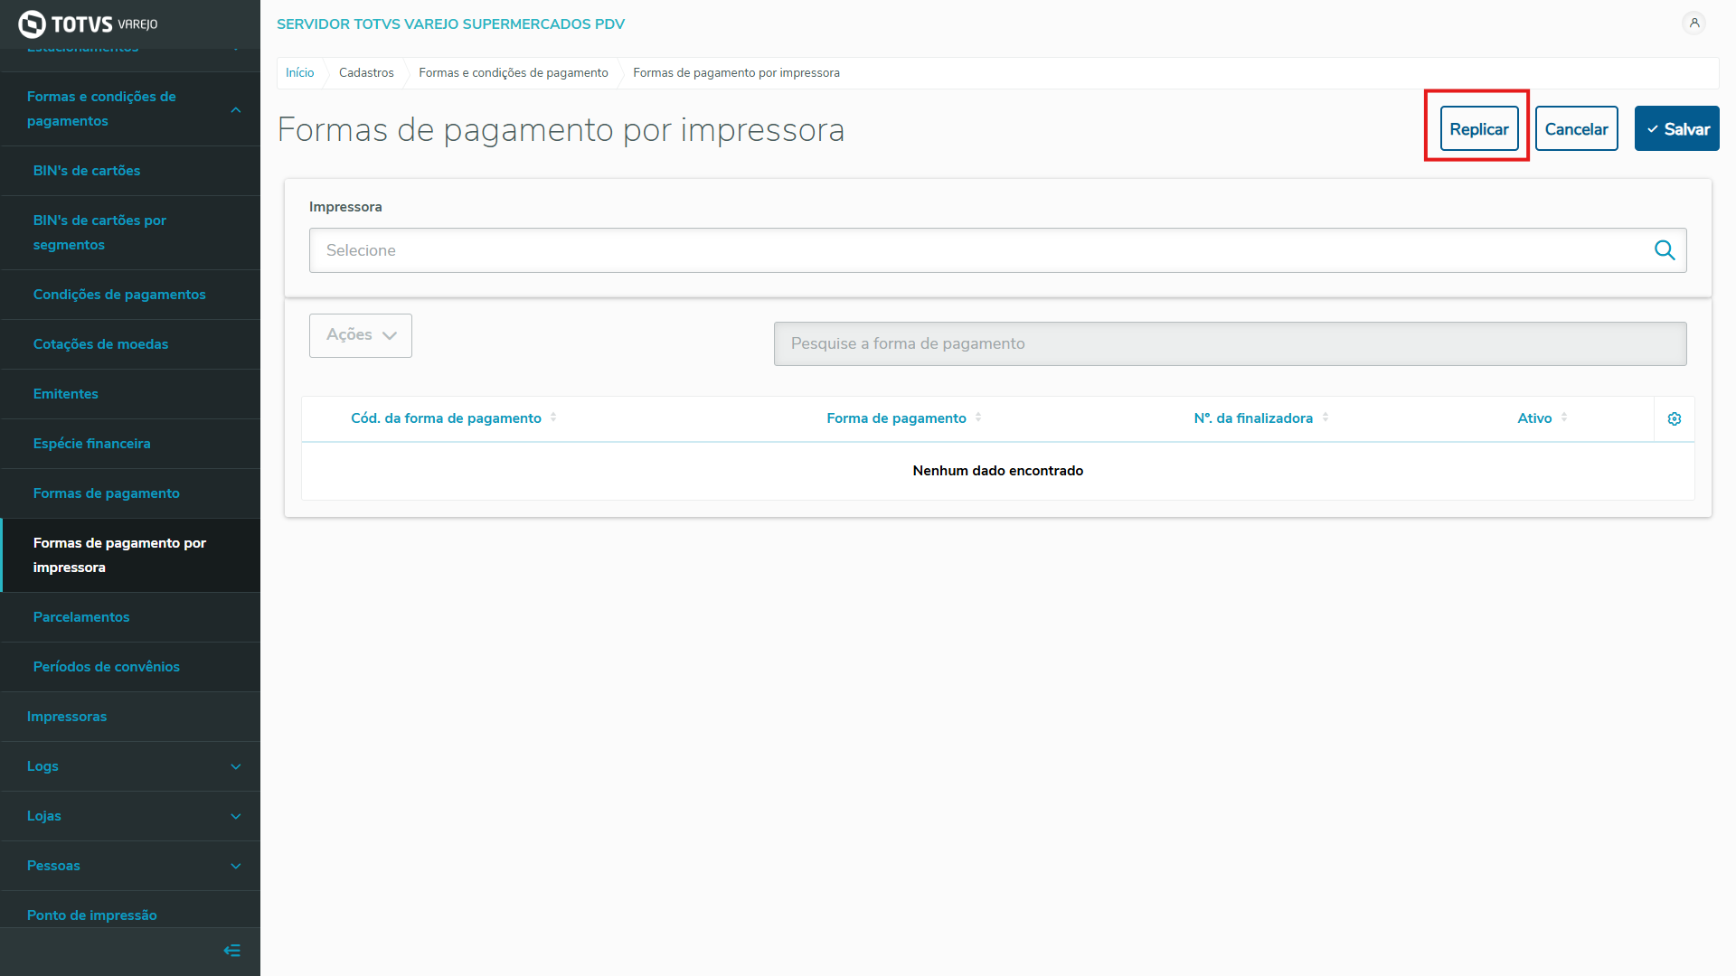Click the Impressora Selecione field
The image size is (1736, 976).
[976, 250]
